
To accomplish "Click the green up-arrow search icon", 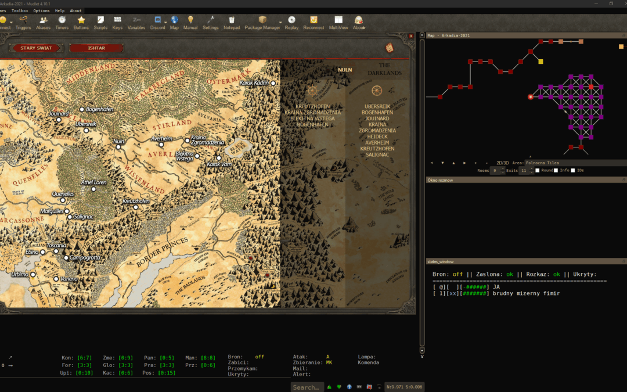I will pos(329,387).
